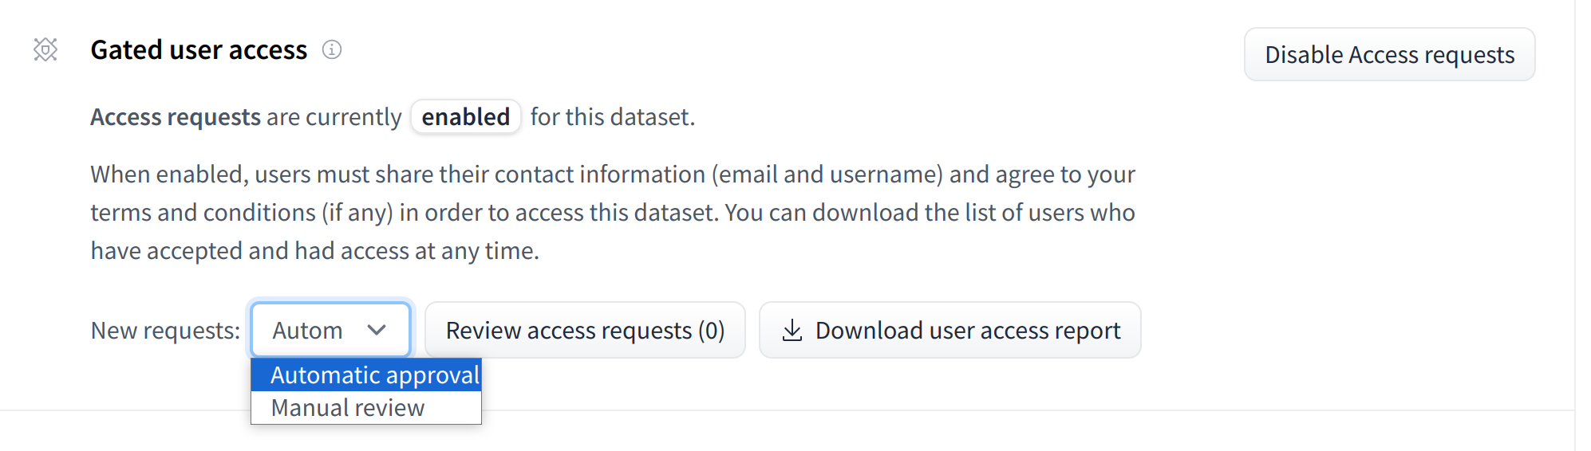This screenshot has height=451, width=1591.
Task: Click the gated access icon beside heading
Action: [x=45, y=49]
